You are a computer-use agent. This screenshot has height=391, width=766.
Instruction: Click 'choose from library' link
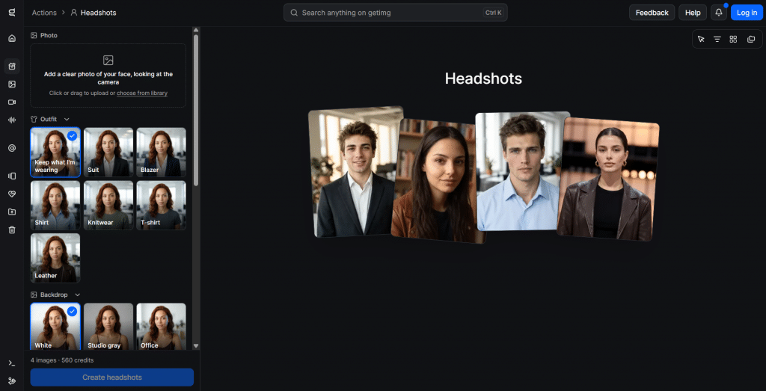(142, 93)
